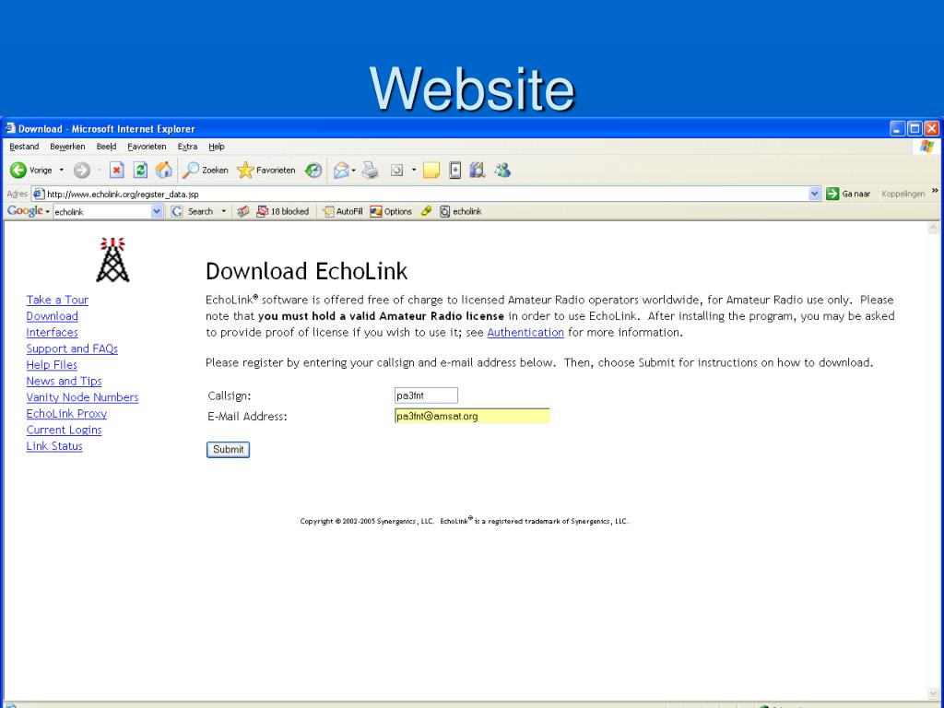The width and height of the screenshot is (944, 708).
Task: Open the Current Logins link
Action: (x=64, y=430)
